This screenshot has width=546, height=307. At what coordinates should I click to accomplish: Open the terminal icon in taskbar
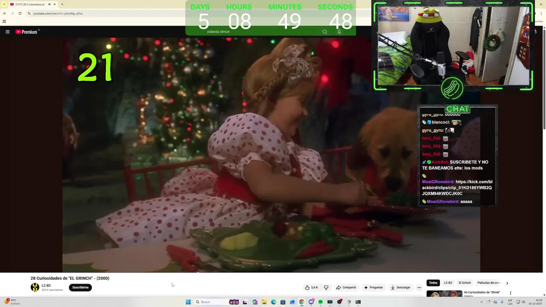point(358,302)
